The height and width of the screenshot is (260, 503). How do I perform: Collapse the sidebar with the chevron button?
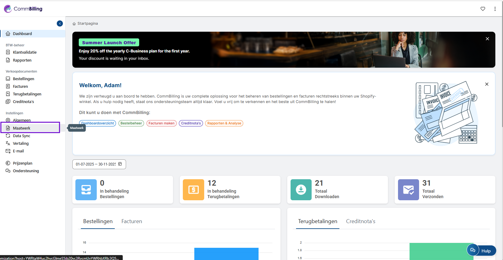coord(60,23)
